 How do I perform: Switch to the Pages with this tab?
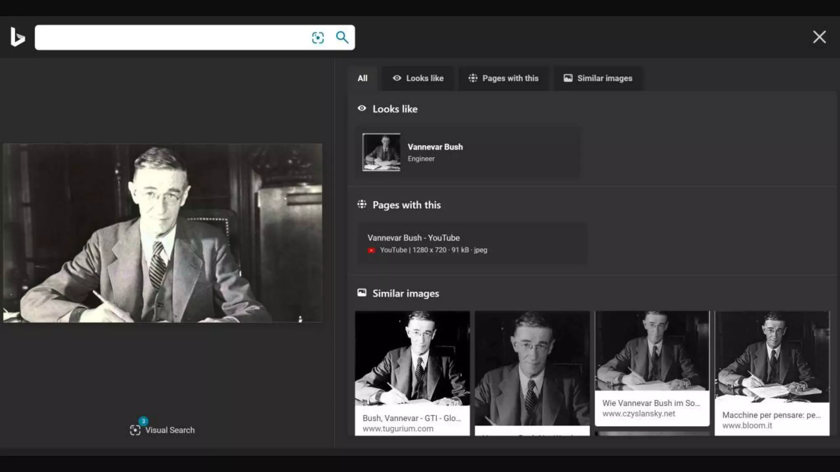503,78
